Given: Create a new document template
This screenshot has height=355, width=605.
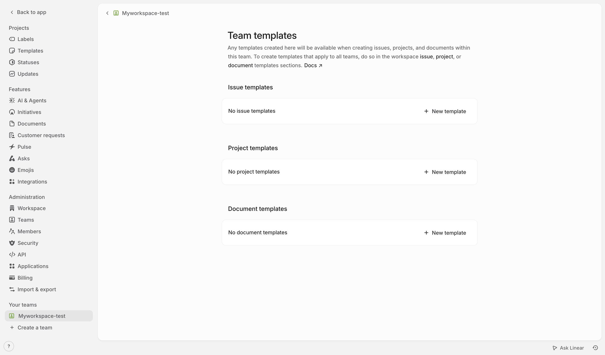Looking at the screenshot, I should (x=445, y=233).
